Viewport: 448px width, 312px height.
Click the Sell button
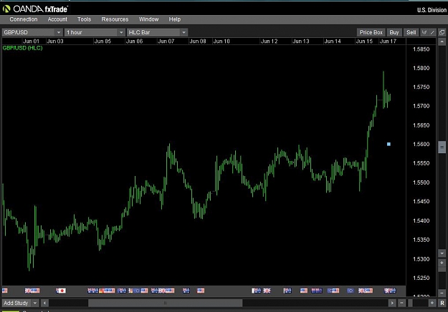(411, 32)
